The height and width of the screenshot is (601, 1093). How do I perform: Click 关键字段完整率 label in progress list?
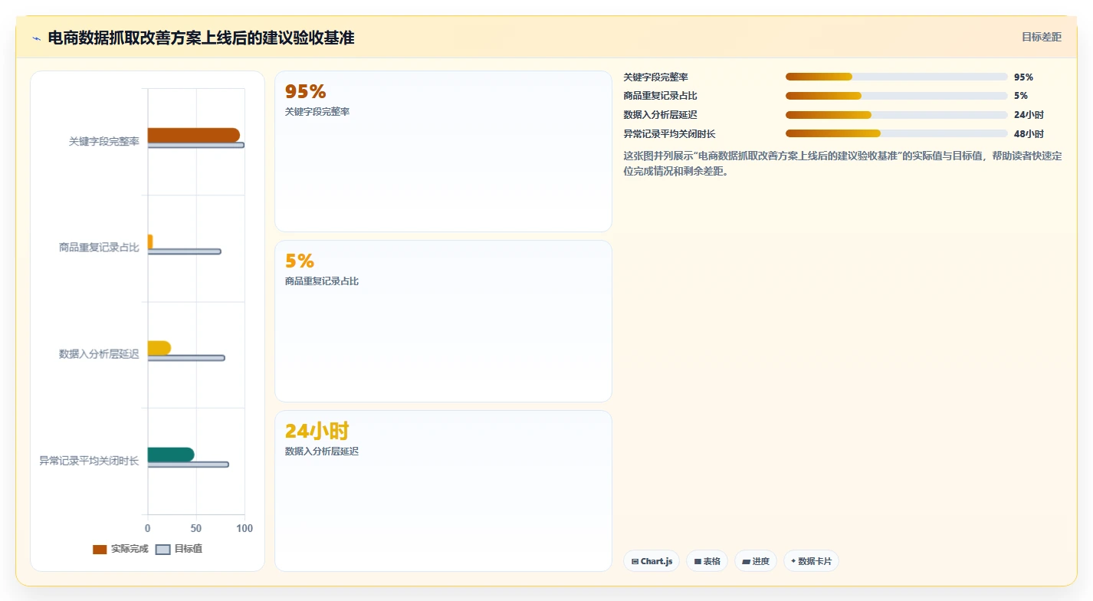656,77
